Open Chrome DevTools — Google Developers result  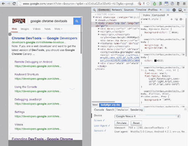44,38
